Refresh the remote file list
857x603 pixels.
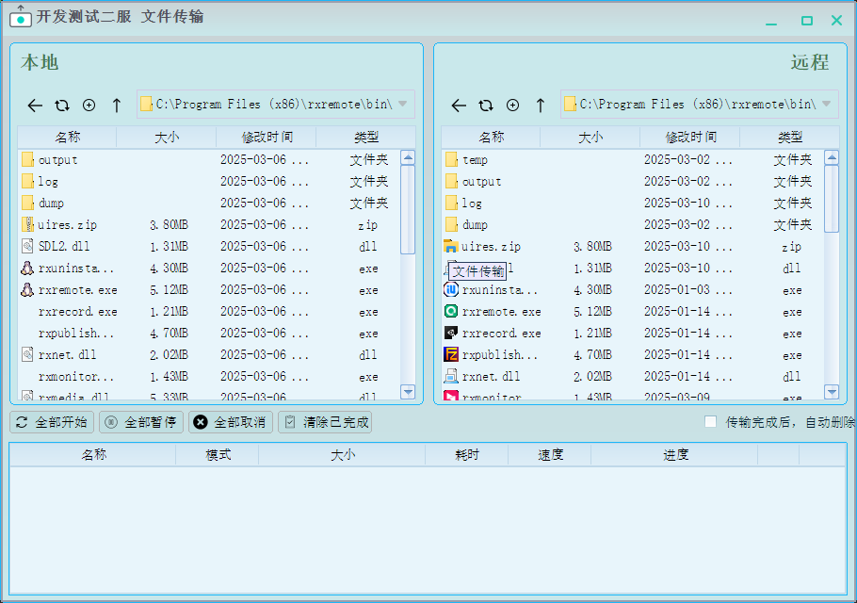pyautogui.click(x=486, y=106)
